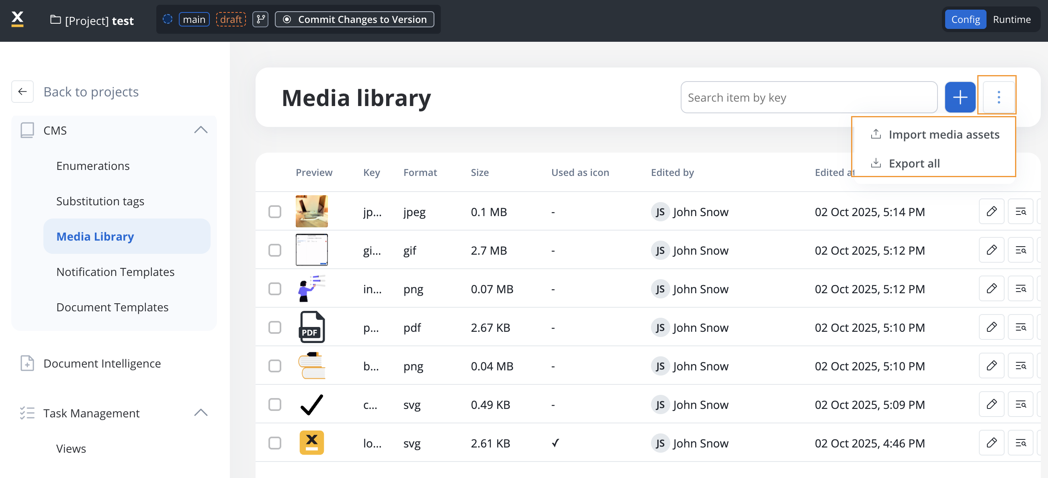Select the pdf row checkbox
The width and height of the screenshot is (1048, 478).
[274, 327]
